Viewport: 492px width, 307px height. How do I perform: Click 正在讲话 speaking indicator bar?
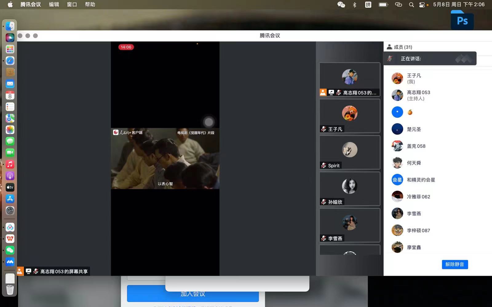[430, 58]
